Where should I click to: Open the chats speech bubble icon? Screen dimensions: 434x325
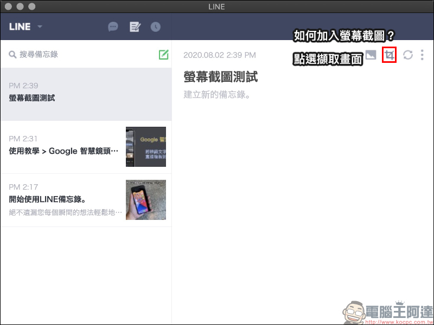[113, 27]
